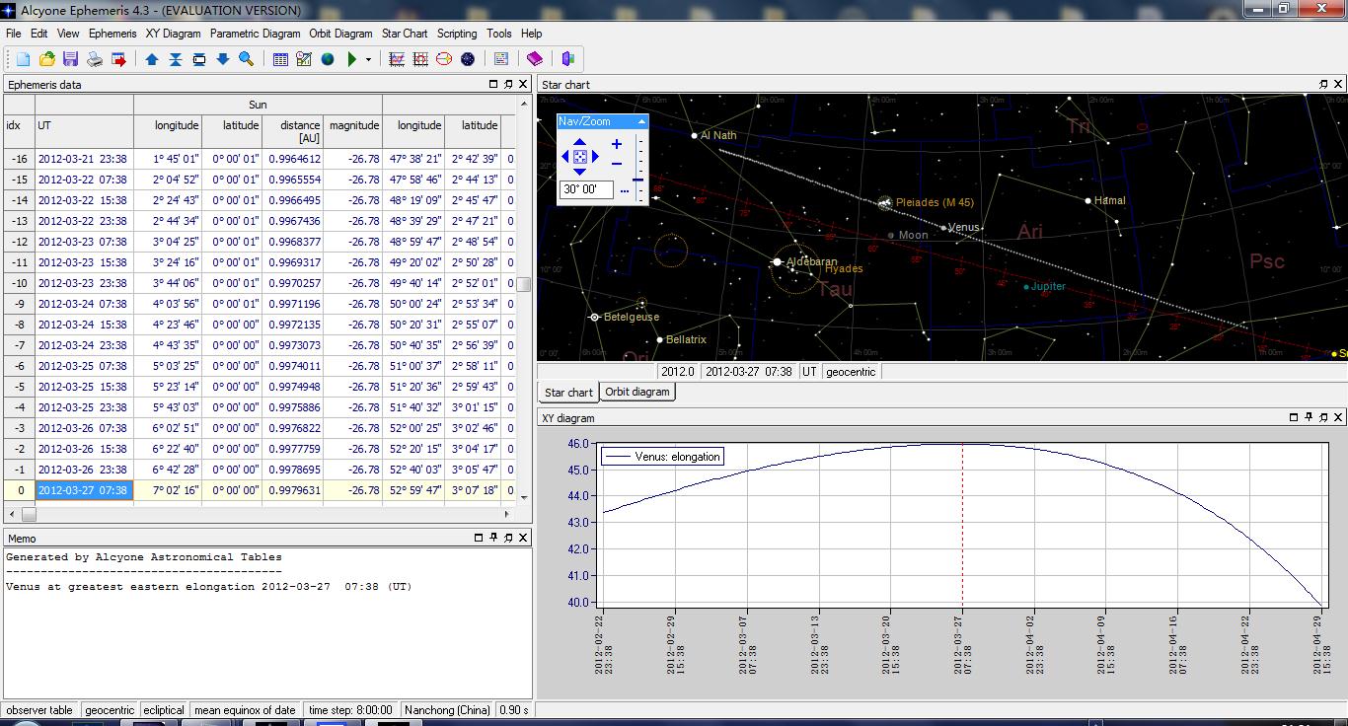Click the clock with chart toolbar icon
1348x726 pixels.
tap(304, 59)
